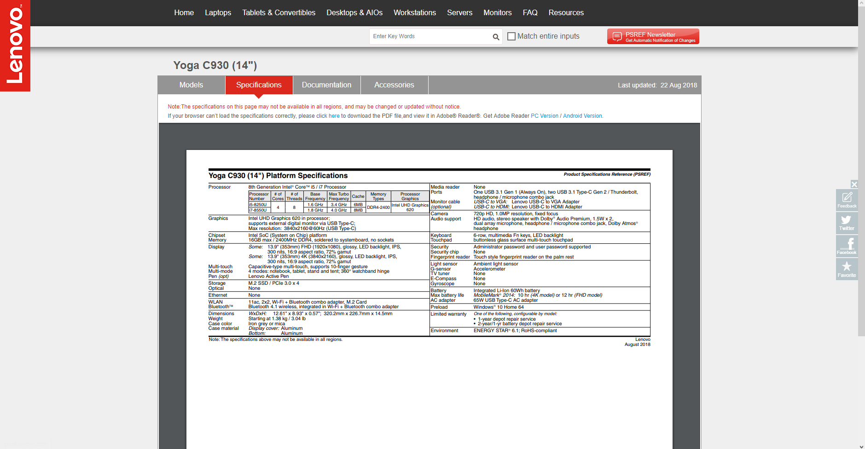Screen dimensions: 865x449
Task: Open Tablets & Convertibles menu
Action: [279, 13]
